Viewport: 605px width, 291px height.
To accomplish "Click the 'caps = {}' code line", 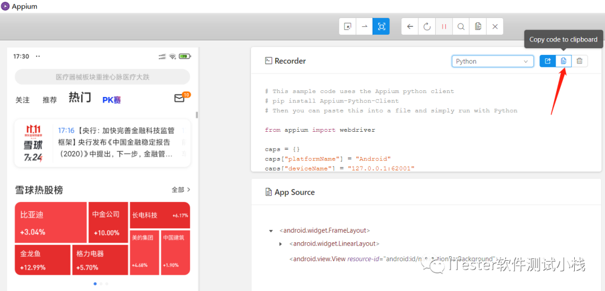I will 282,149.
